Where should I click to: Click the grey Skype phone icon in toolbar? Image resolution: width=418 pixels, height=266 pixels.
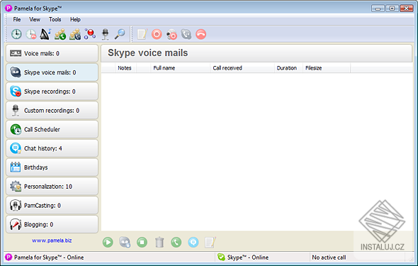[186, 34]
